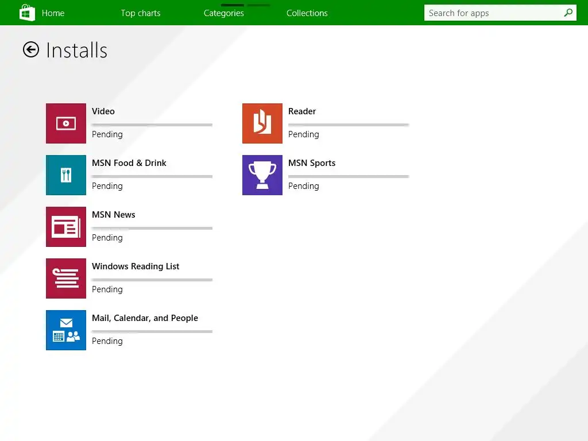Go to the Home tab
588x441 pixels.
point(53,13)
